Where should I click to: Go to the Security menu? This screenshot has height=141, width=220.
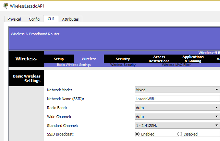[x=123, y=59]
